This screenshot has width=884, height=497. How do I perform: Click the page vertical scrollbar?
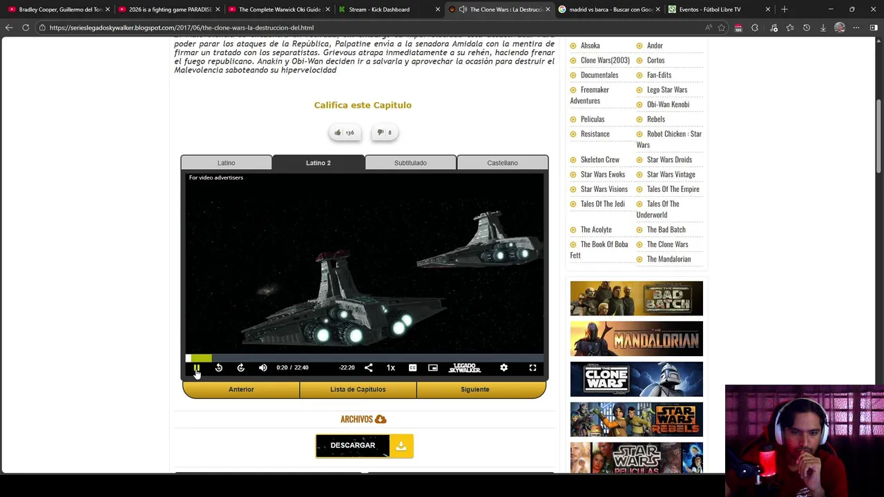[879, 137]
